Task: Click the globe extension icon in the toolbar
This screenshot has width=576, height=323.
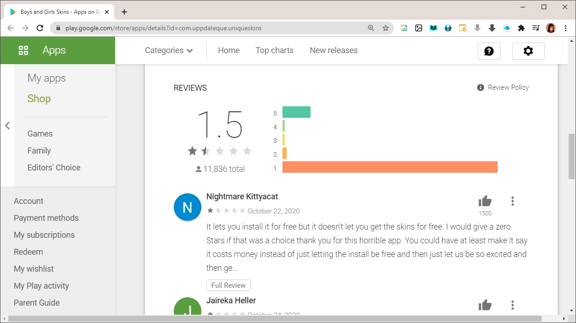Action: coord(448,28)
